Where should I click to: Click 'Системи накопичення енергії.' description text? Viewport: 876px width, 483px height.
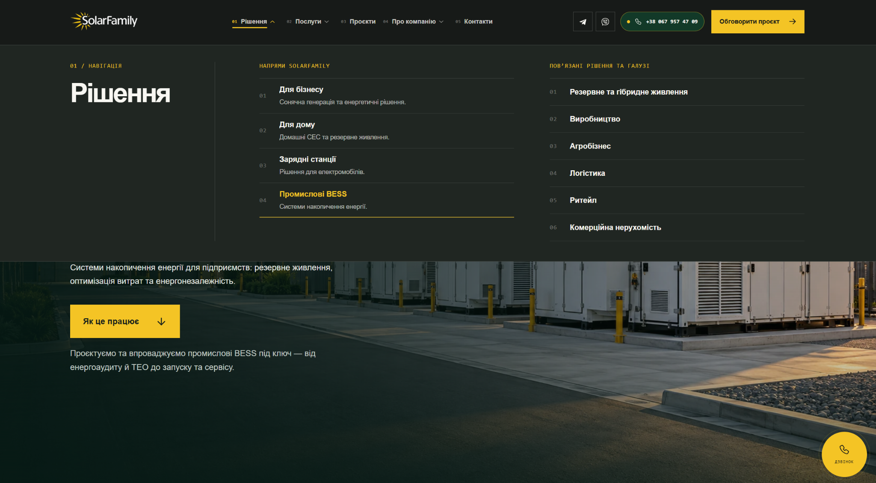click(323, 207)
